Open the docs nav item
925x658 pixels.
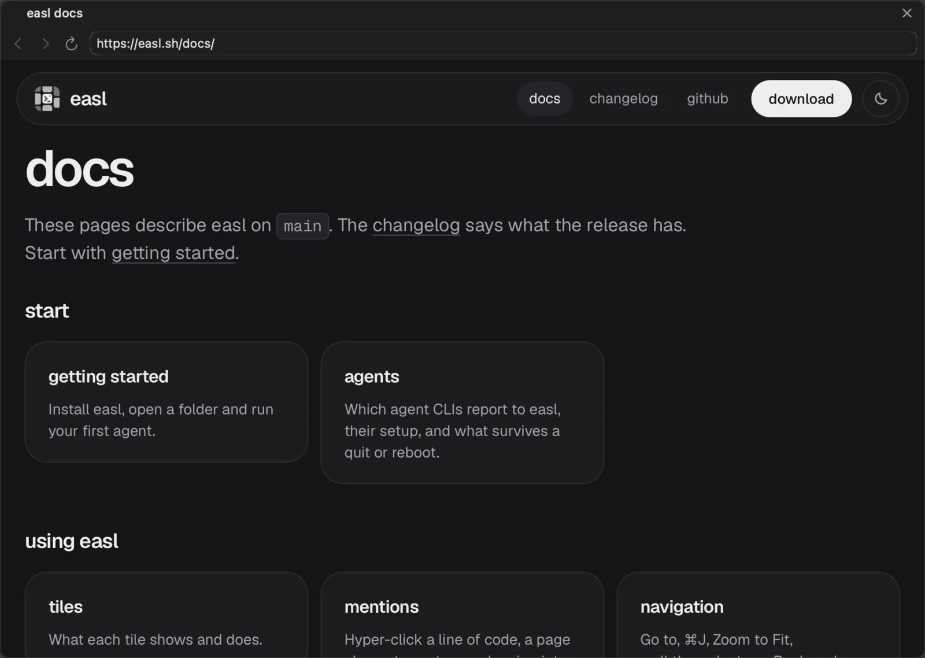pos(545,99)
